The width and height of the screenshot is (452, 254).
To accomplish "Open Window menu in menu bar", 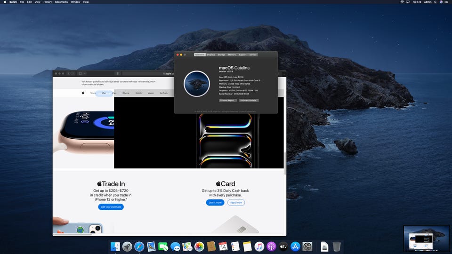I will pyautogui.click(x=75, y=2).
